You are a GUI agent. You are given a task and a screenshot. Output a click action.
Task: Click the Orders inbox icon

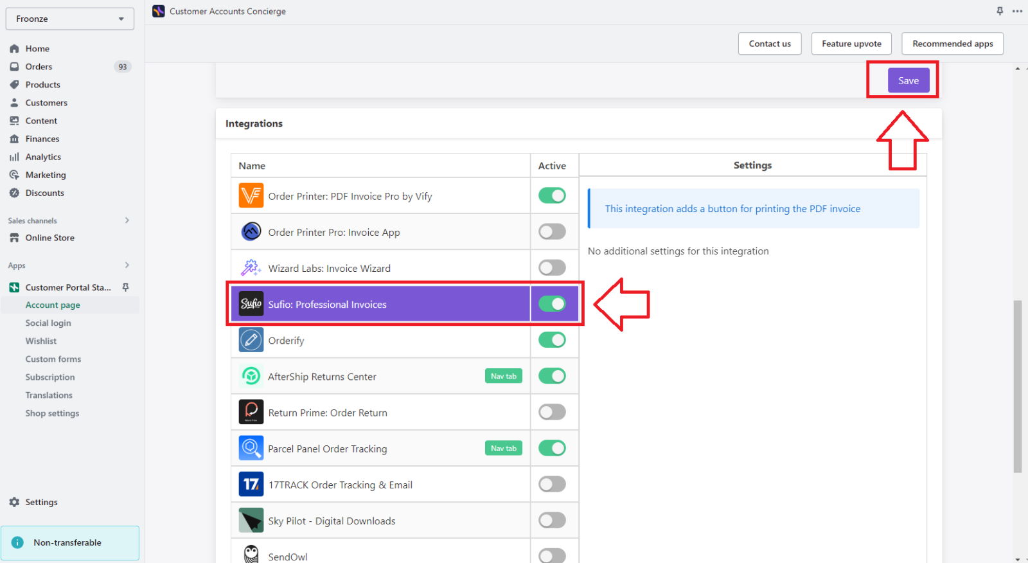click(14, 67)
